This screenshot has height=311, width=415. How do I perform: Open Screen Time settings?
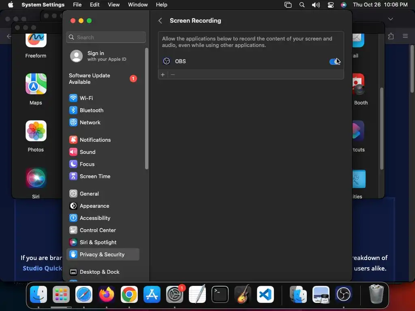pyautogui.click(x=103, y=177)
